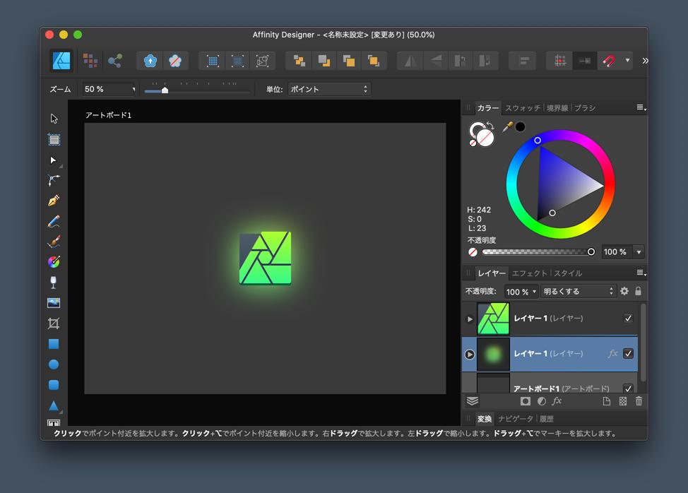Select the Move tool arrow
Image resolution: width=688 pixels, height=493 pixels.
pos(54,119)
